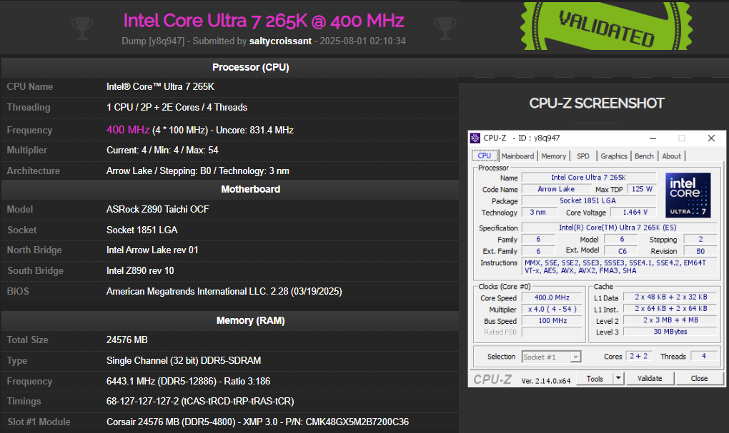
Task: Click the Intel Core Ultra 7 265K @ 400 MHz title
Action: [x=264, y=21]
